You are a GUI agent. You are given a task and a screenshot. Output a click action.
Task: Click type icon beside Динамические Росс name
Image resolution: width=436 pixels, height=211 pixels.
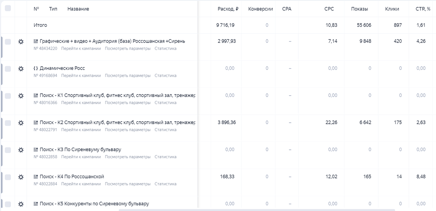click(x=36, y=68)
